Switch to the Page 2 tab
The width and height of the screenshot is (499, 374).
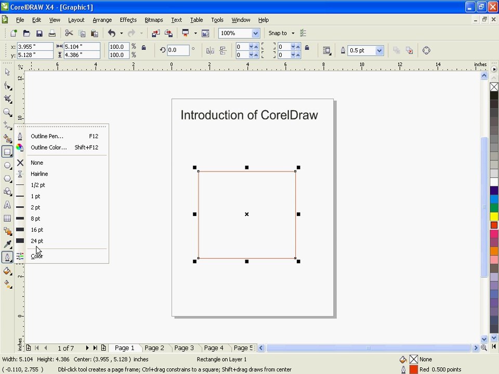point(154,348)
